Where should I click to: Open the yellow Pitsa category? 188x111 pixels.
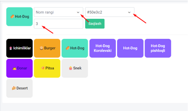coord(47,68)
